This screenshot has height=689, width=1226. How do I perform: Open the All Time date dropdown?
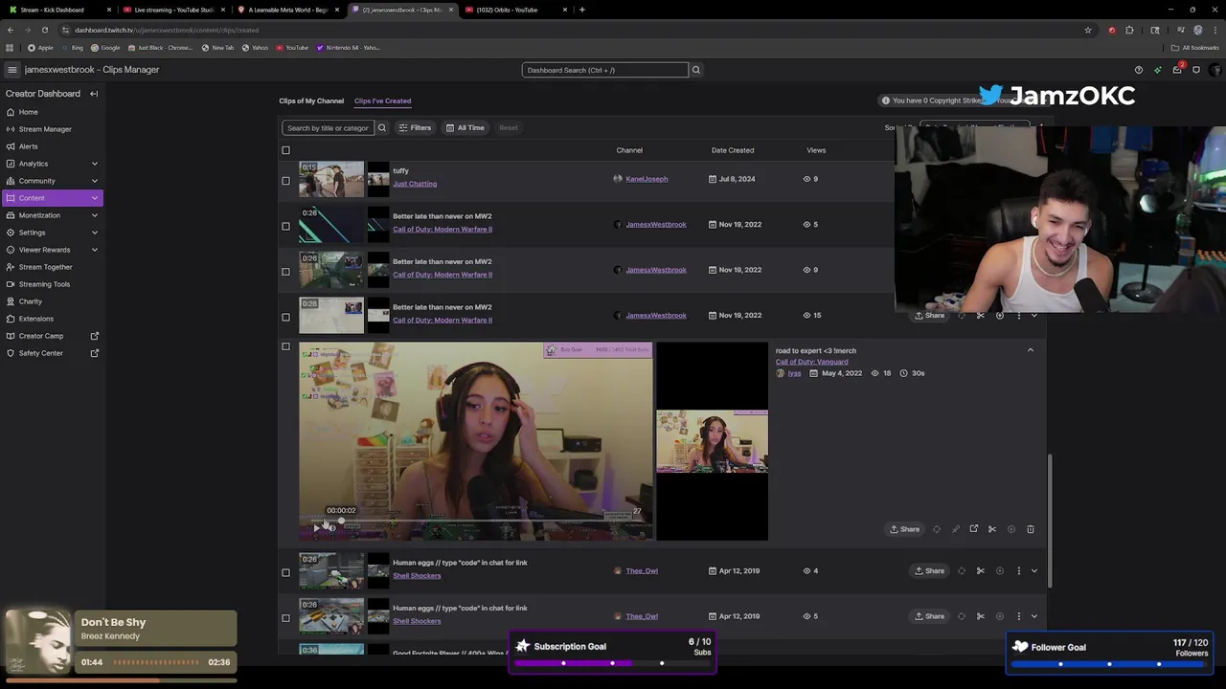(x=465, y=128)
